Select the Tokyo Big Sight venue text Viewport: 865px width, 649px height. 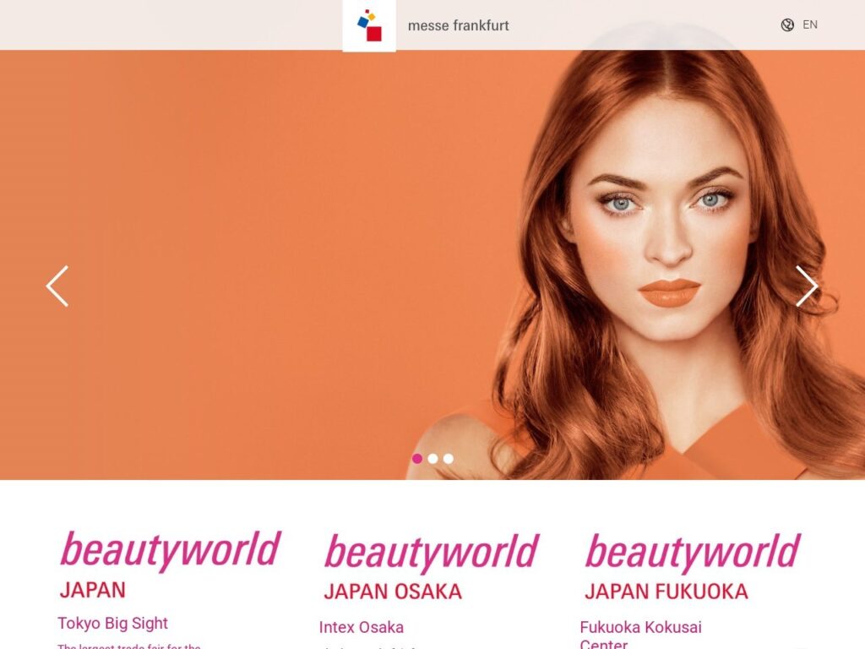point(112,623)
